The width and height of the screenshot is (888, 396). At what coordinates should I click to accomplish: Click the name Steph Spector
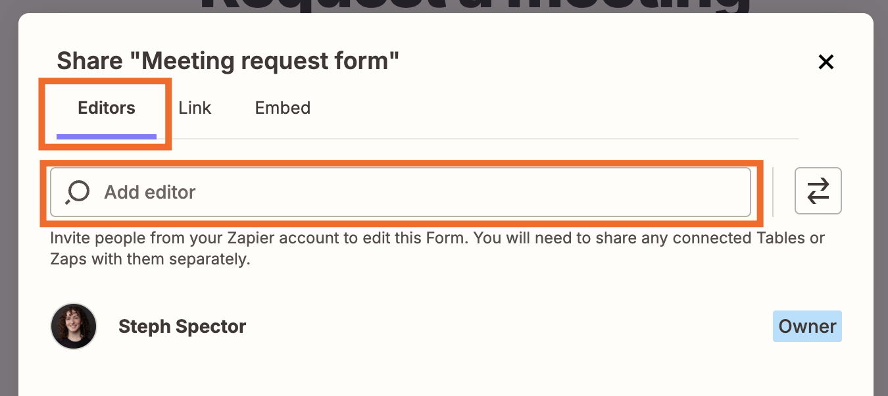tap(182, 326)
